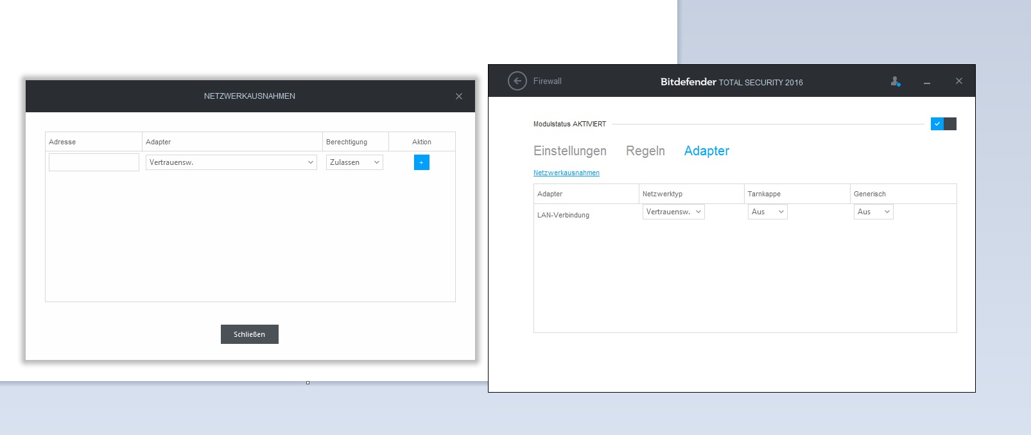Click the Tarnkappe column header
1031x435 pixels.
tap(797, 194)
